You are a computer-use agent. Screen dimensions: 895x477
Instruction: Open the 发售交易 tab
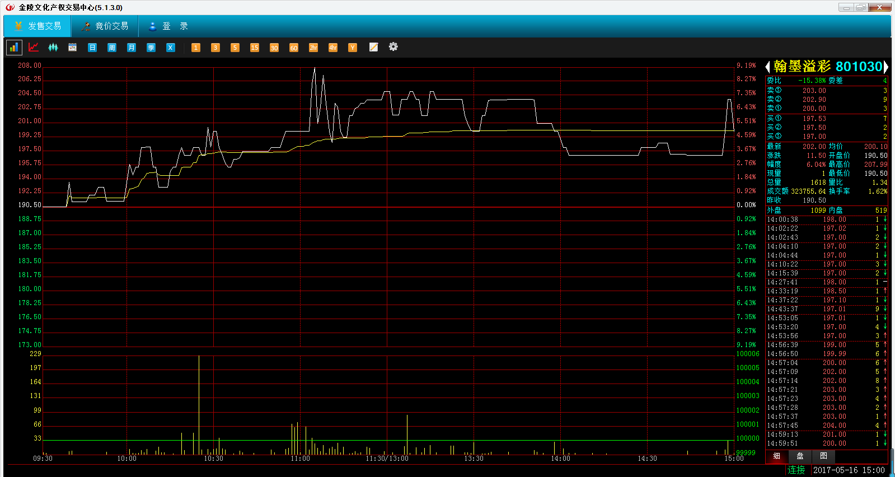pos(38,26)
